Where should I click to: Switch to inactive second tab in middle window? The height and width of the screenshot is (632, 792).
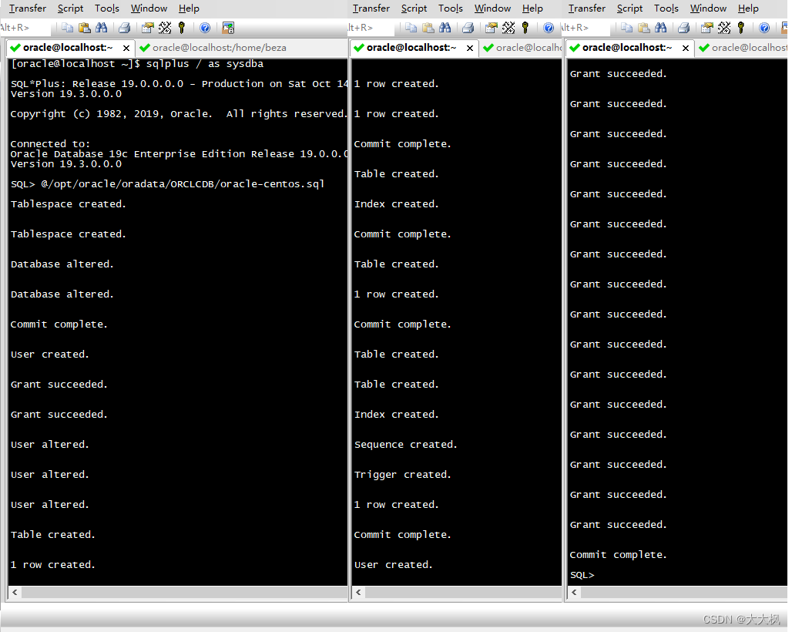(x=522, y=48)
